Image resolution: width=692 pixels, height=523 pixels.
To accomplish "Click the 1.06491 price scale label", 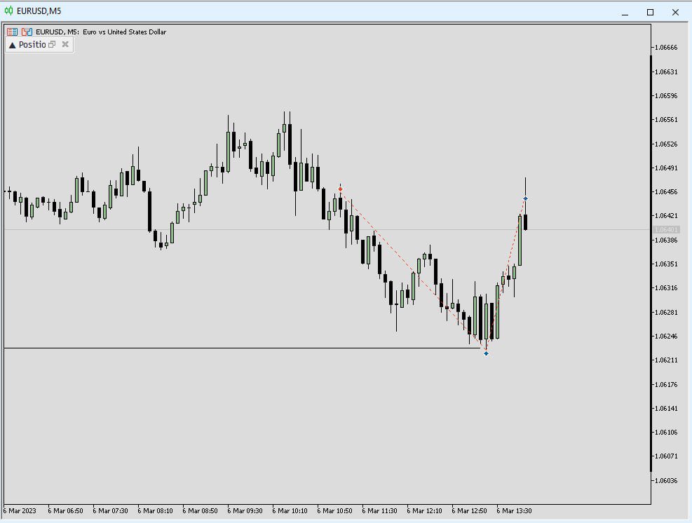I will click(666, 168).
